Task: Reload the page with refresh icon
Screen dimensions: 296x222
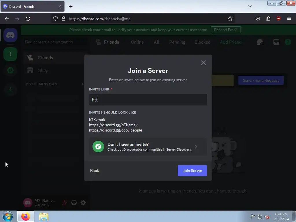Action: (x=28, y=19)
